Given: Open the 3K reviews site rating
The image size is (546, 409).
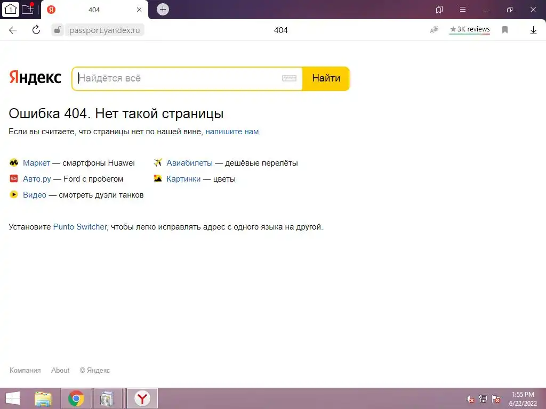Looking at the screenshot, I should coord(470,30).
